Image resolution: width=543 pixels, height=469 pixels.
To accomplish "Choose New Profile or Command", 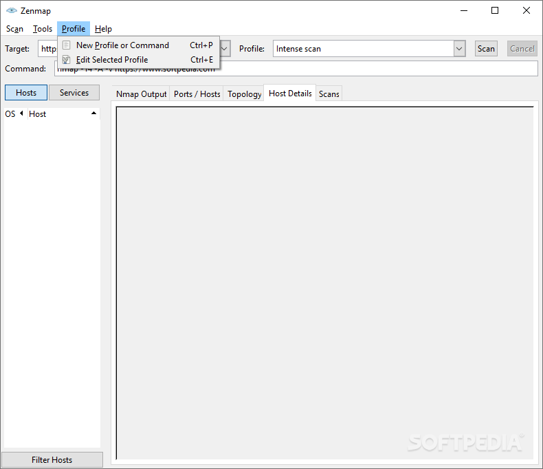I will click(139, 45).
